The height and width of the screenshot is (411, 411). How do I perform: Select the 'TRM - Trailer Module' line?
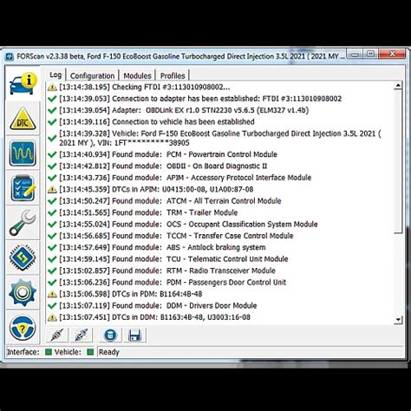click(142, 212)
